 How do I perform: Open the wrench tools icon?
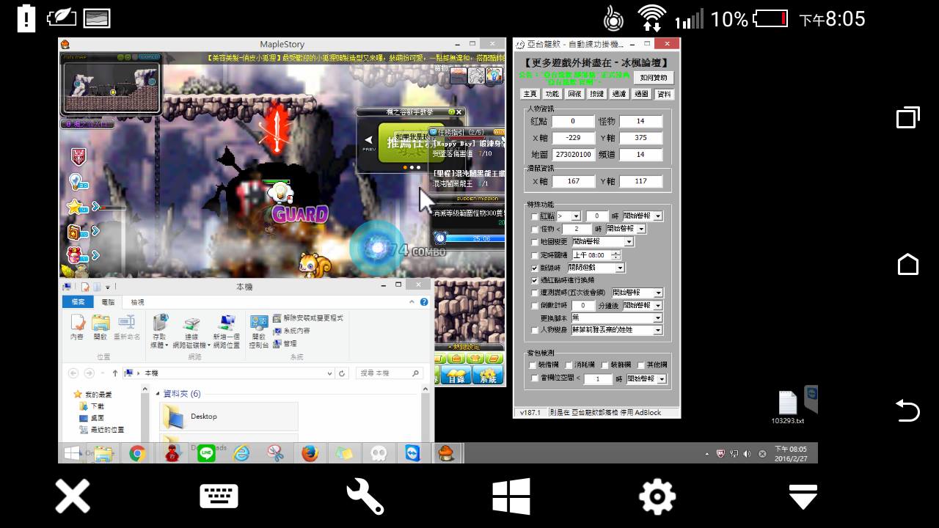click(x=365, y=496)
